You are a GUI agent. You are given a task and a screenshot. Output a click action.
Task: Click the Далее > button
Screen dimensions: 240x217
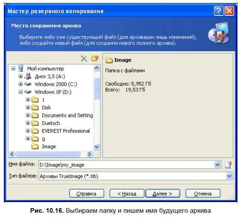162,194
